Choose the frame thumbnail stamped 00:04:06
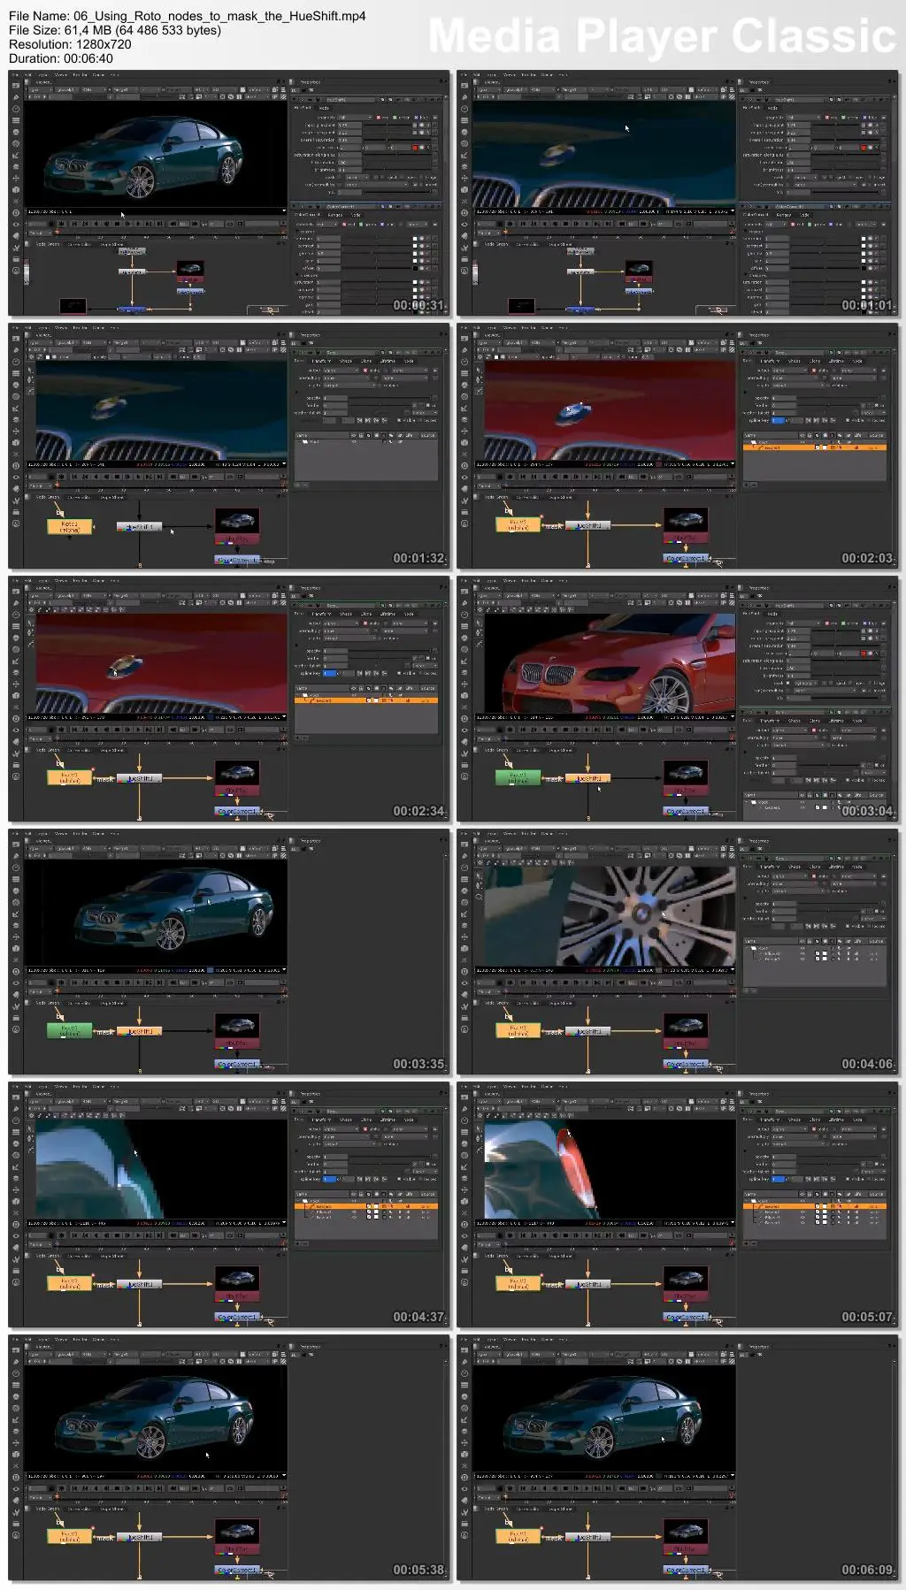Screen dimensions: 906x1590 pos(678,952)
